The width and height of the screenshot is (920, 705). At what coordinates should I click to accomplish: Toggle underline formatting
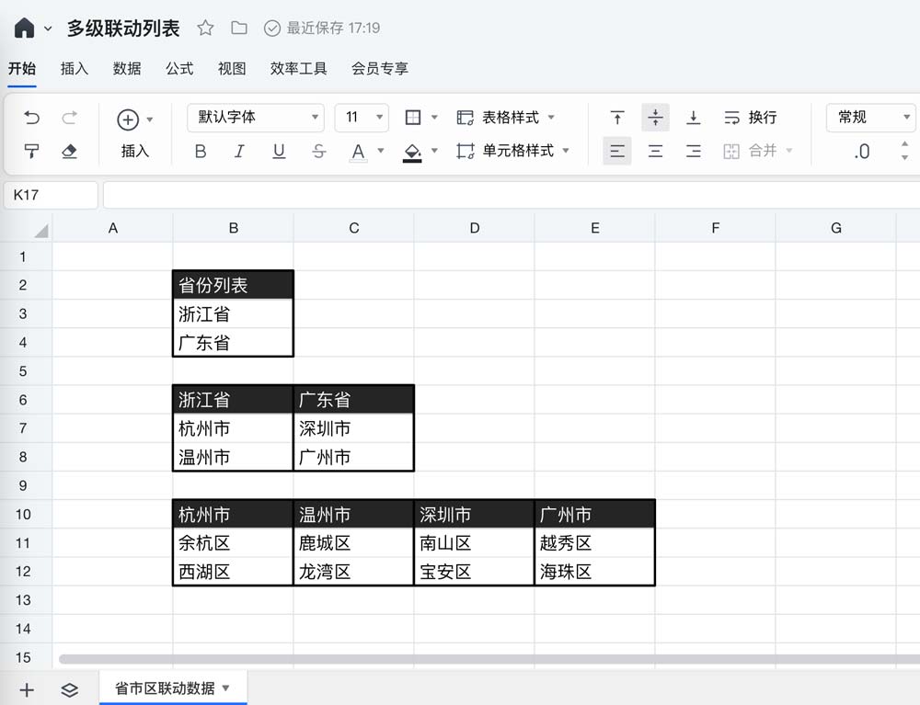(280, 151)
